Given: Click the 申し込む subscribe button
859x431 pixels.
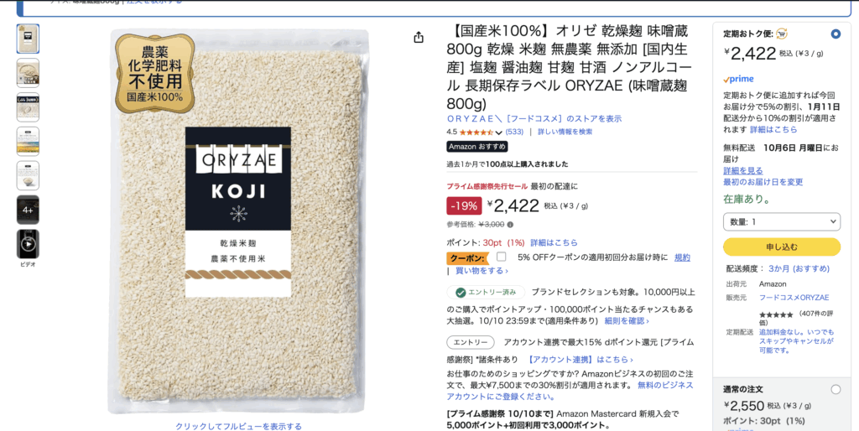Looking at the screenshot, I should point(782,247).
